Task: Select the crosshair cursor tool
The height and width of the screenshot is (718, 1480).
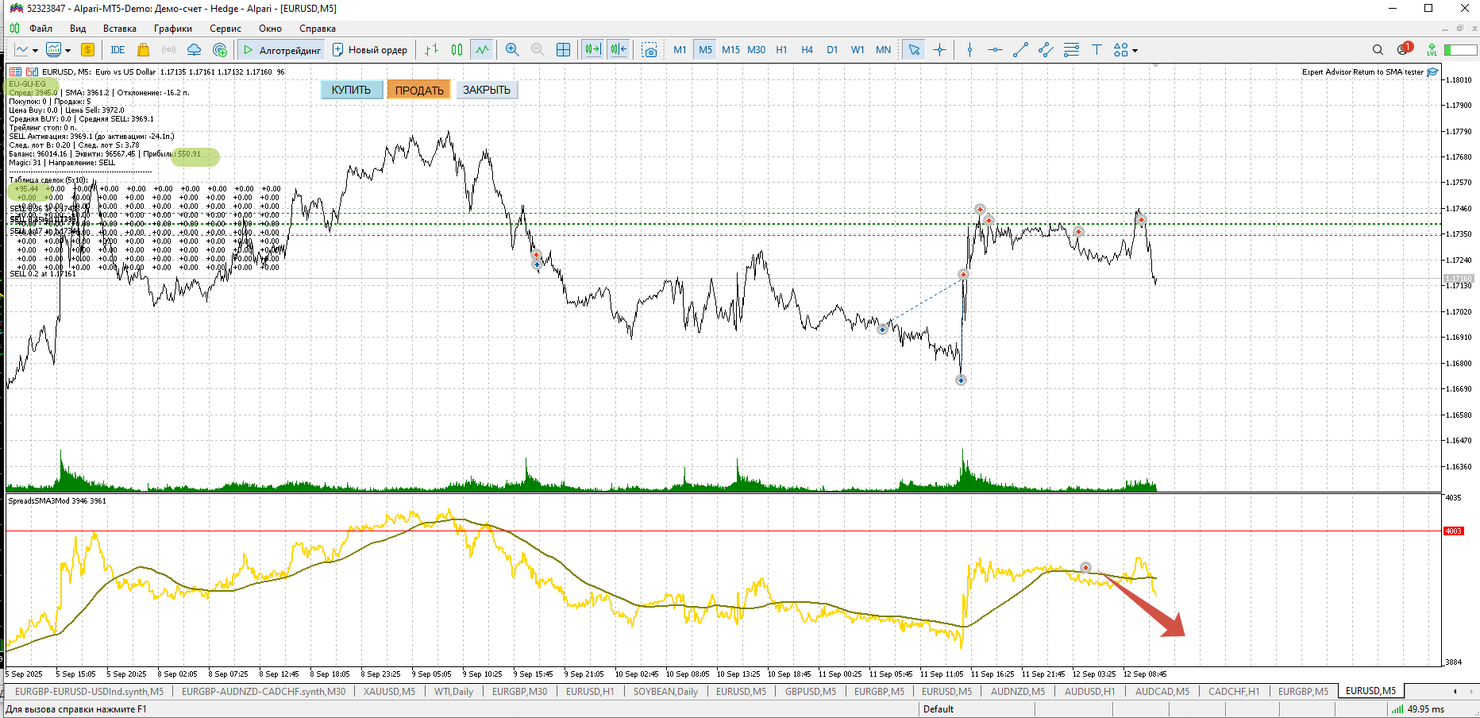Action: click(939, 50)
